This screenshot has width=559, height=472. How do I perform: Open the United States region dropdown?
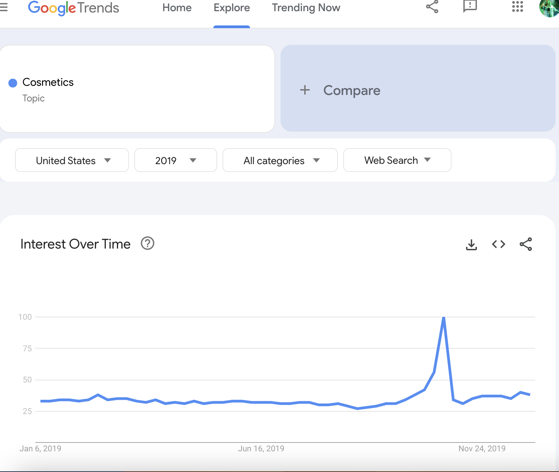pos(72,160)
